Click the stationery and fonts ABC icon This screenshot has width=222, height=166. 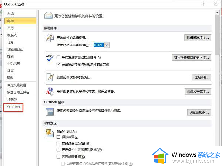point(50,91)
